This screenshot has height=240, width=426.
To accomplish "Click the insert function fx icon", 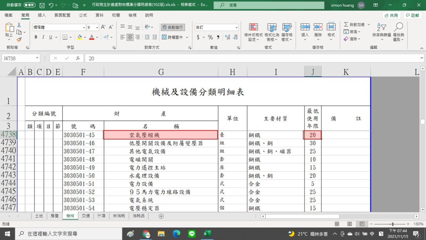I will pos(77,58).
